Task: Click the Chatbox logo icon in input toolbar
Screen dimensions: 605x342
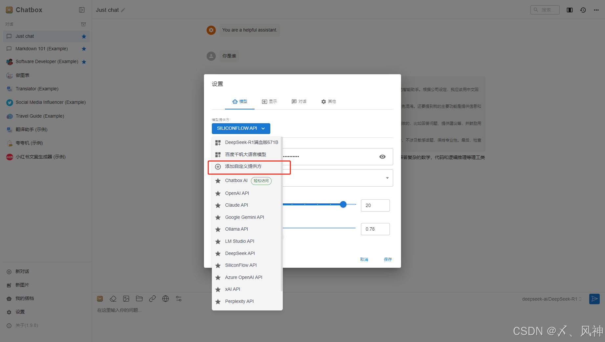Action: (x=100, y=299)
